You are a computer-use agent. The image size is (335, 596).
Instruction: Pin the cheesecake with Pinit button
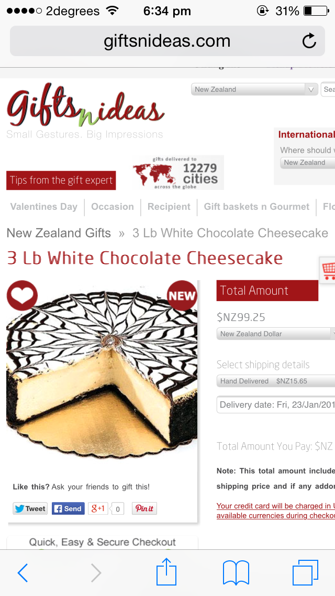click(x=144, y=508)
